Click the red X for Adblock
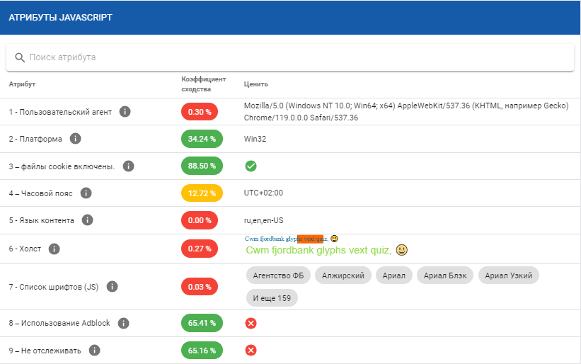This screenshot has width=581, height=364. [x=251, y=323]
